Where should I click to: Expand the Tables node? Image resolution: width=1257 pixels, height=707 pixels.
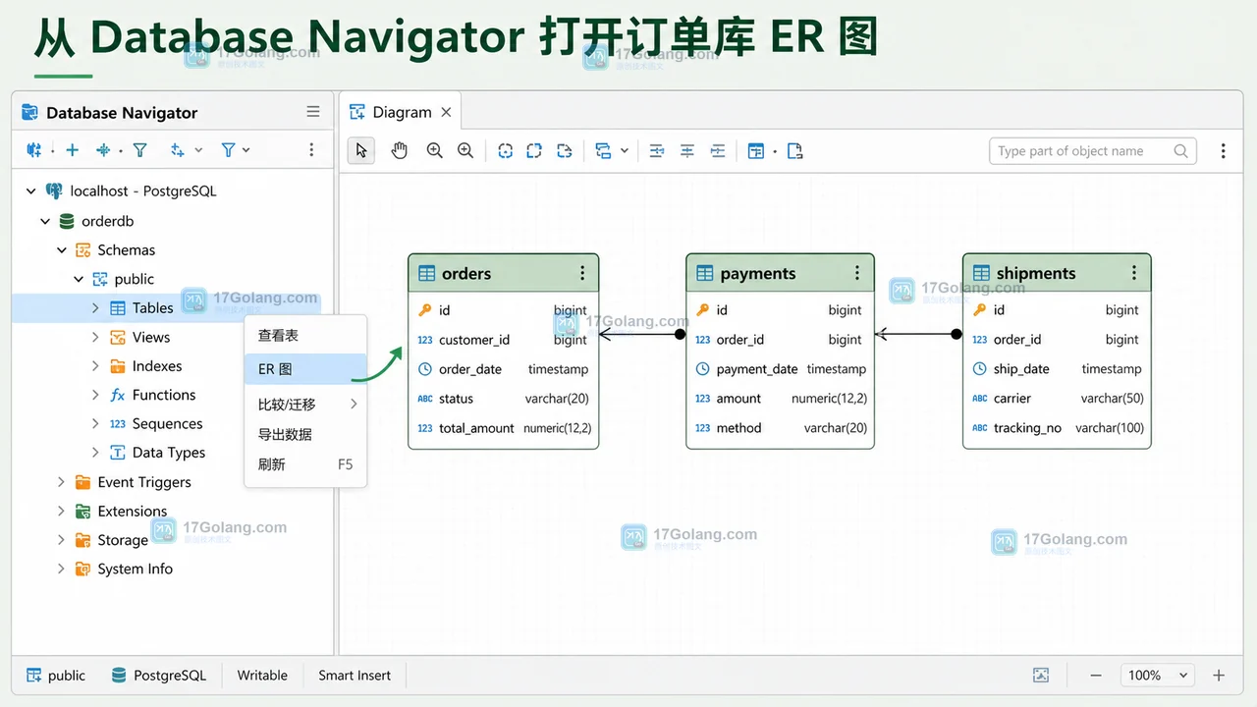tap(95, 308)
